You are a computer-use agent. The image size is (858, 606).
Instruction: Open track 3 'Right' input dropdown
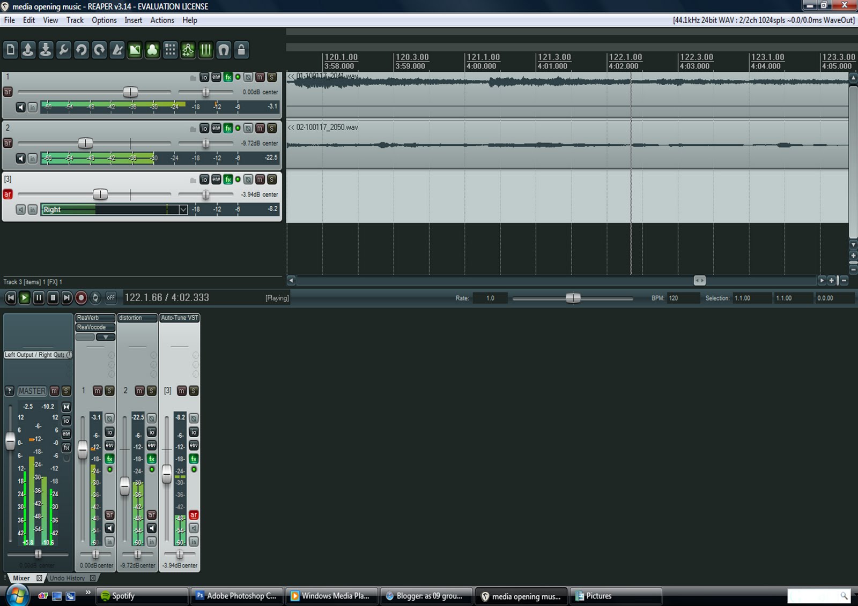[x=115, y=210]
